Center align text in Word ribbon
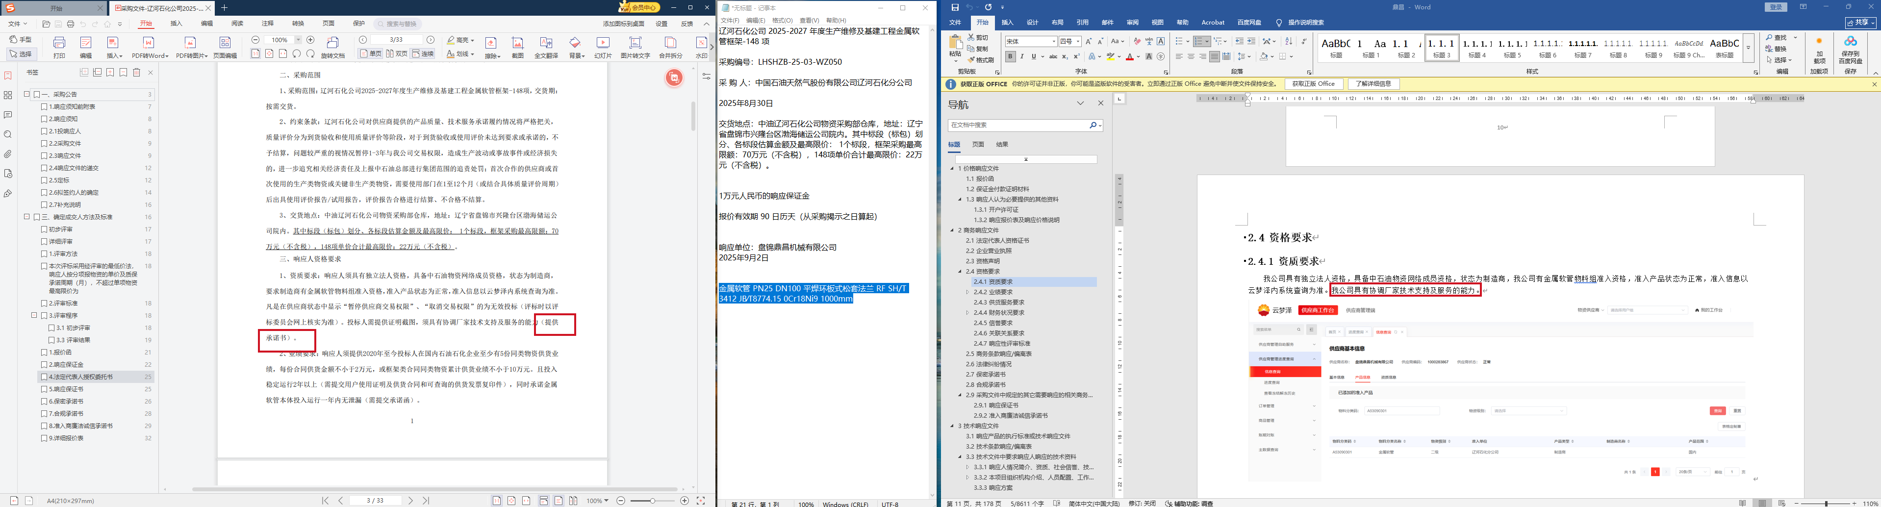Screen dimensions: 1881x507 [1191, 56]
